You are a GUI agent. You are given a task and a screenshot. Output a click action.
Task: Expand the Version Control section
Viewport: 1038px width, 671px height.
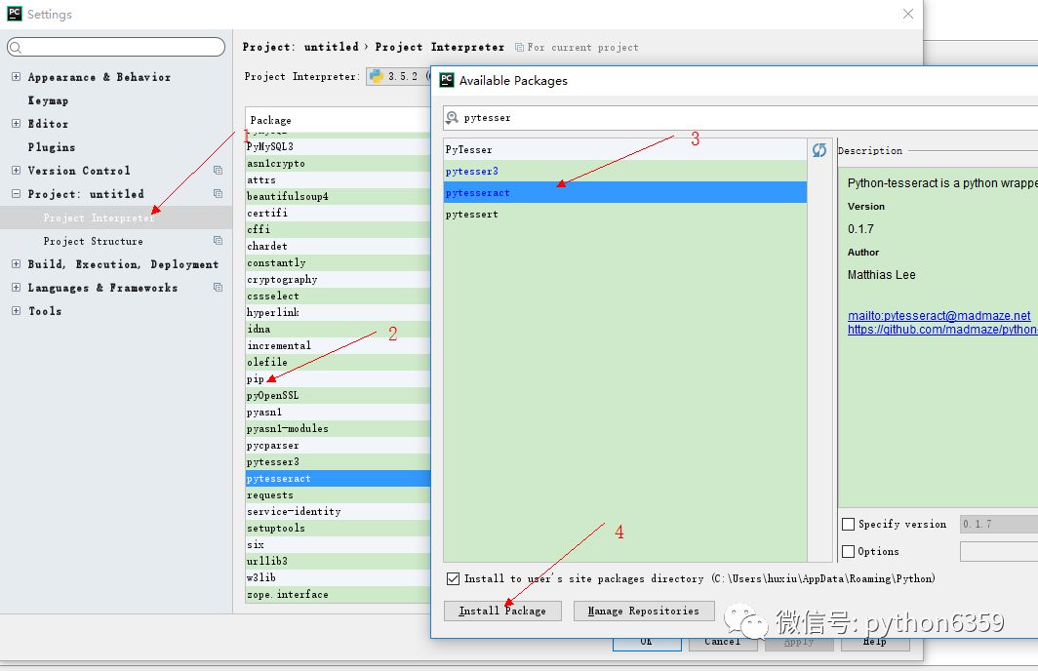(x=16, y=170)
